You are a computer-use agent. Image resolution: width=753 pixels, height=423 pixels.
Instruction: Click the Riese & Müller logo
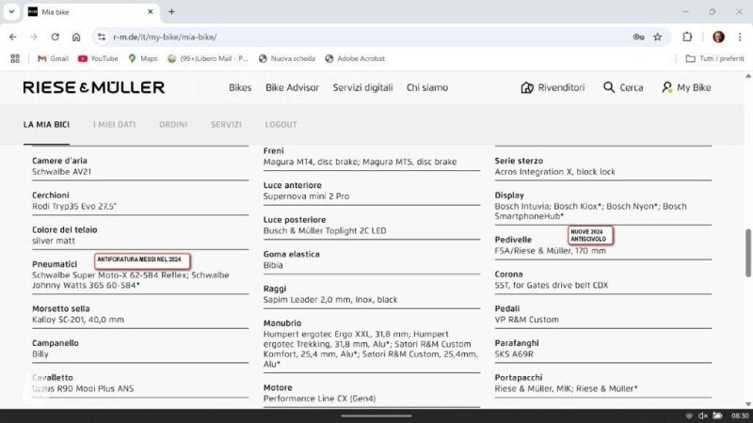click(x=93, y=87)
